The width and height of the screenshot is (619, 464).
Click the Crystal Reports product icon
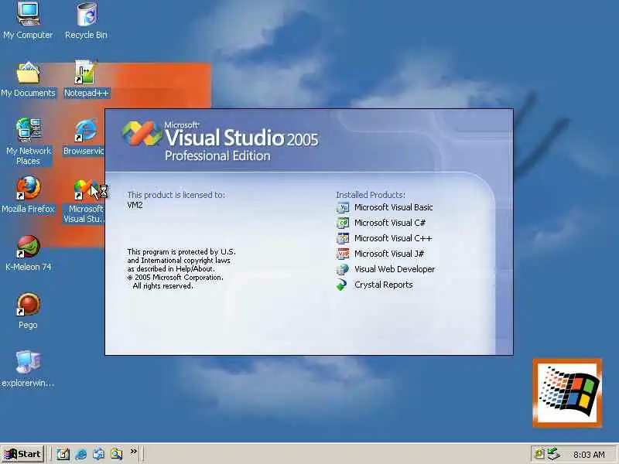[342, 285]
